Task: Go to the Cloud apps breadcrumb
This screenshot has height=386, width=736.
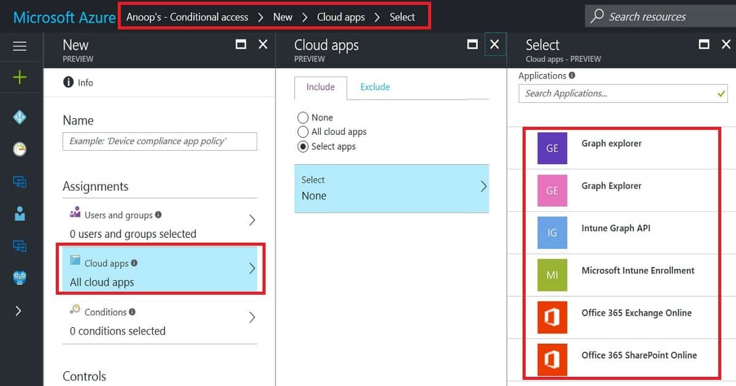Action: pos(341,17)
